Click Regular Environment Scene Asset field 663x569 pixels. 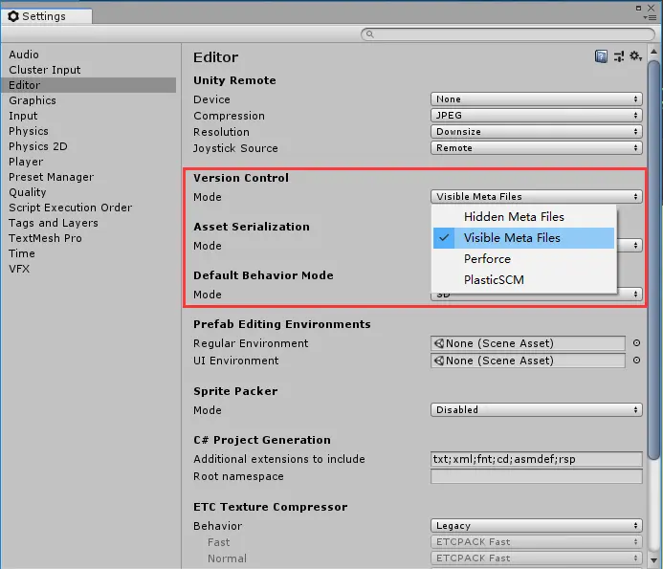pyautogui.click(x=528, y=343)
